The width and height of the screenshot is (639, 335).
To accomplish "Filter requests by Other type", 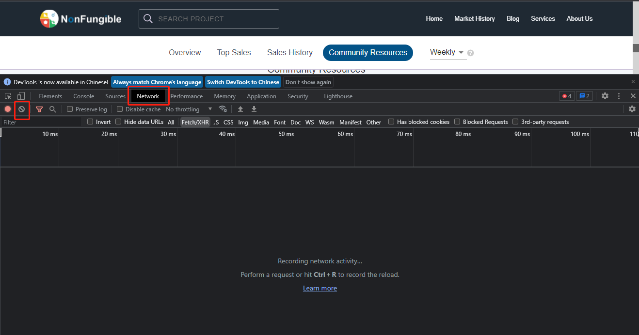I will click(x=374, y=122).
